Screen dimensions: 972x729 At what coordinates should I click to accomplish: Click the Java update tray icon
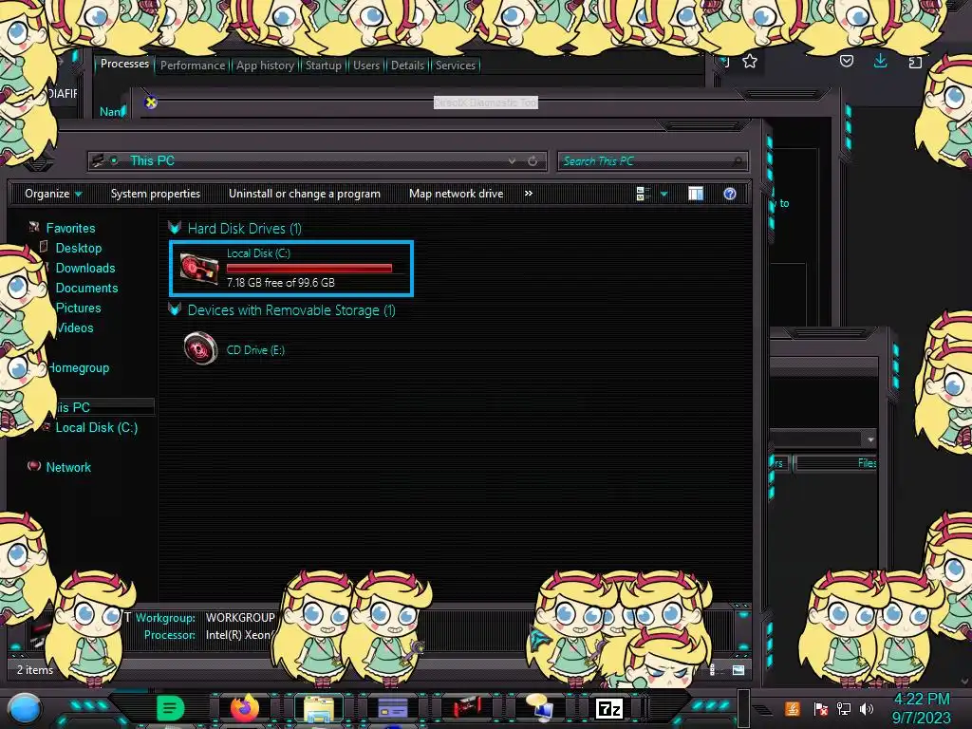pos(792,708)
